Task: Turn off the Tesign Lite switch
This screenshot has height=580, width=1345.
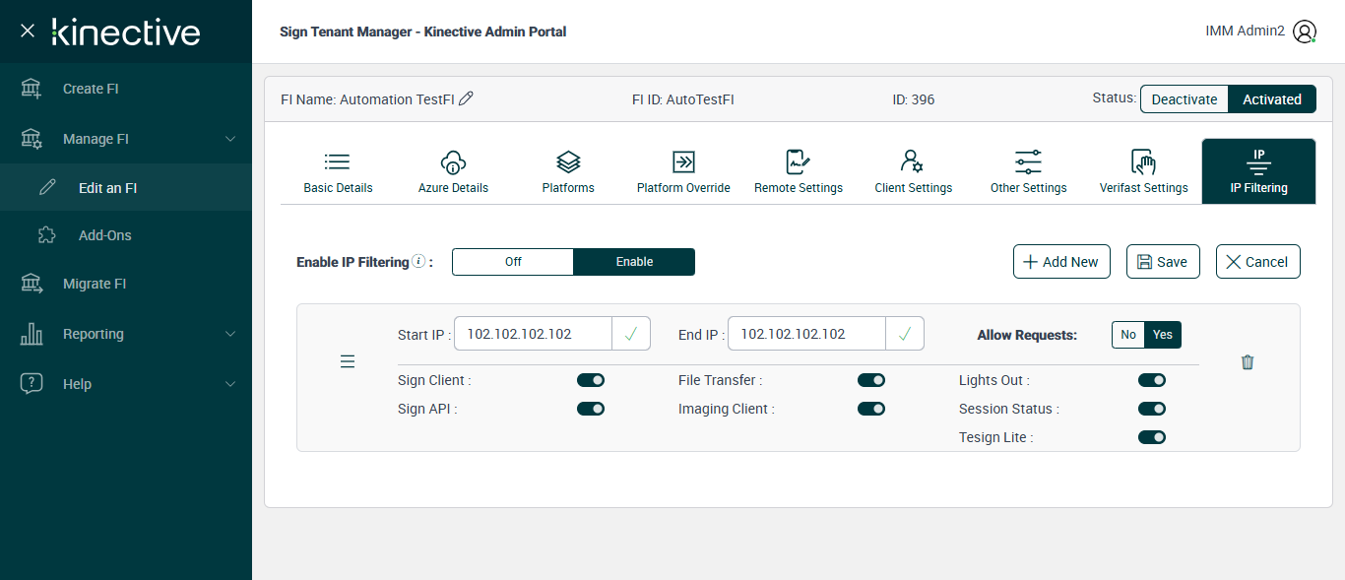Action: coord(1152,437)
